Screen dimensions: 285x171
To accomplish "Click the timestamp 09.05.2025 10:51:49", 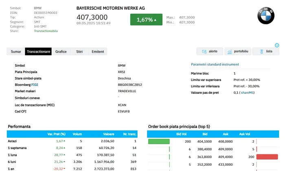I will click(x=93, y=23).
